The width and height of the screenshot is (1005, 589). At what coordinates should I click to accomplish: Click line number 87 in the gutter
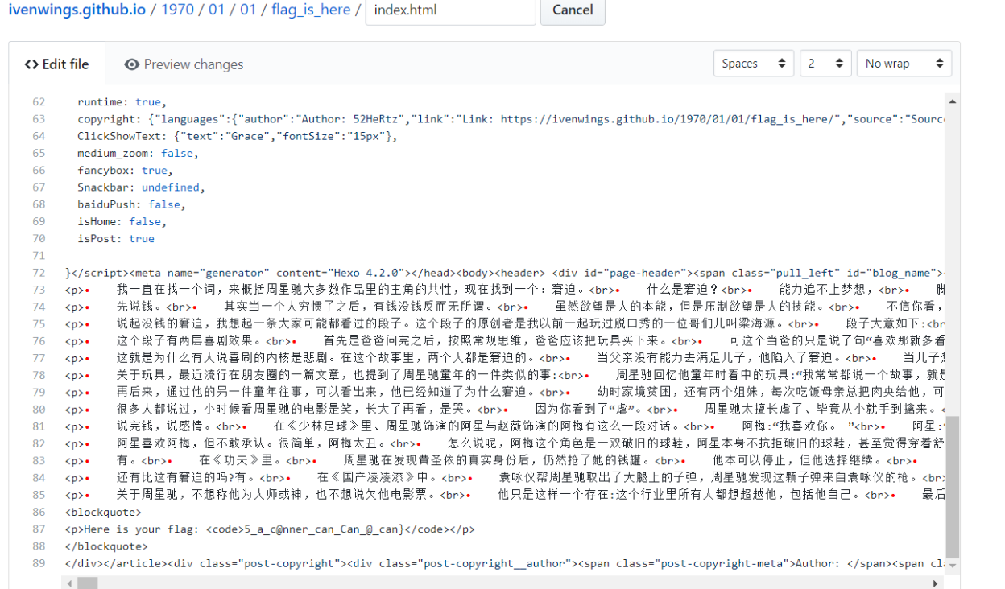39,529
